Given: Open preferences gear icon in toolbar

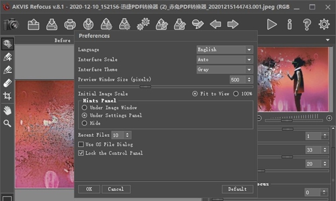Looking at the screenshot, I should [x=324, y=24].
